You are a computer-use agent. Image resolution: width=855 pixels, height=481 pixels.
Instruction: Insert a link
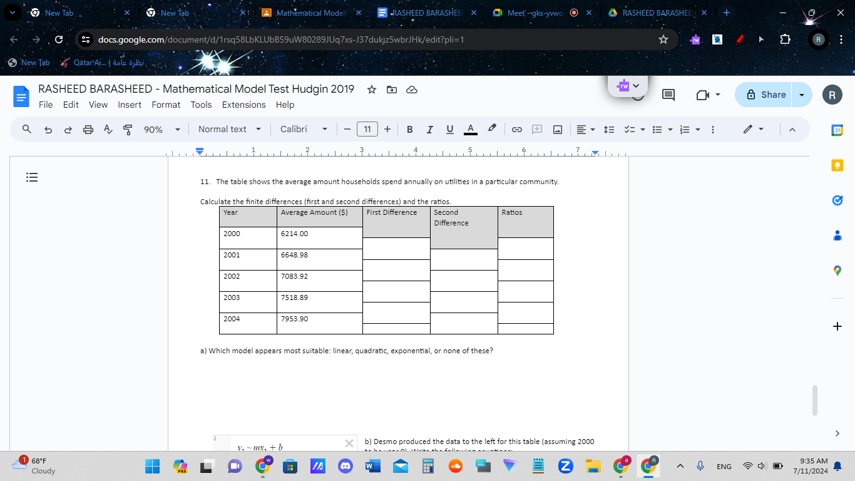(x=517, y=129)
